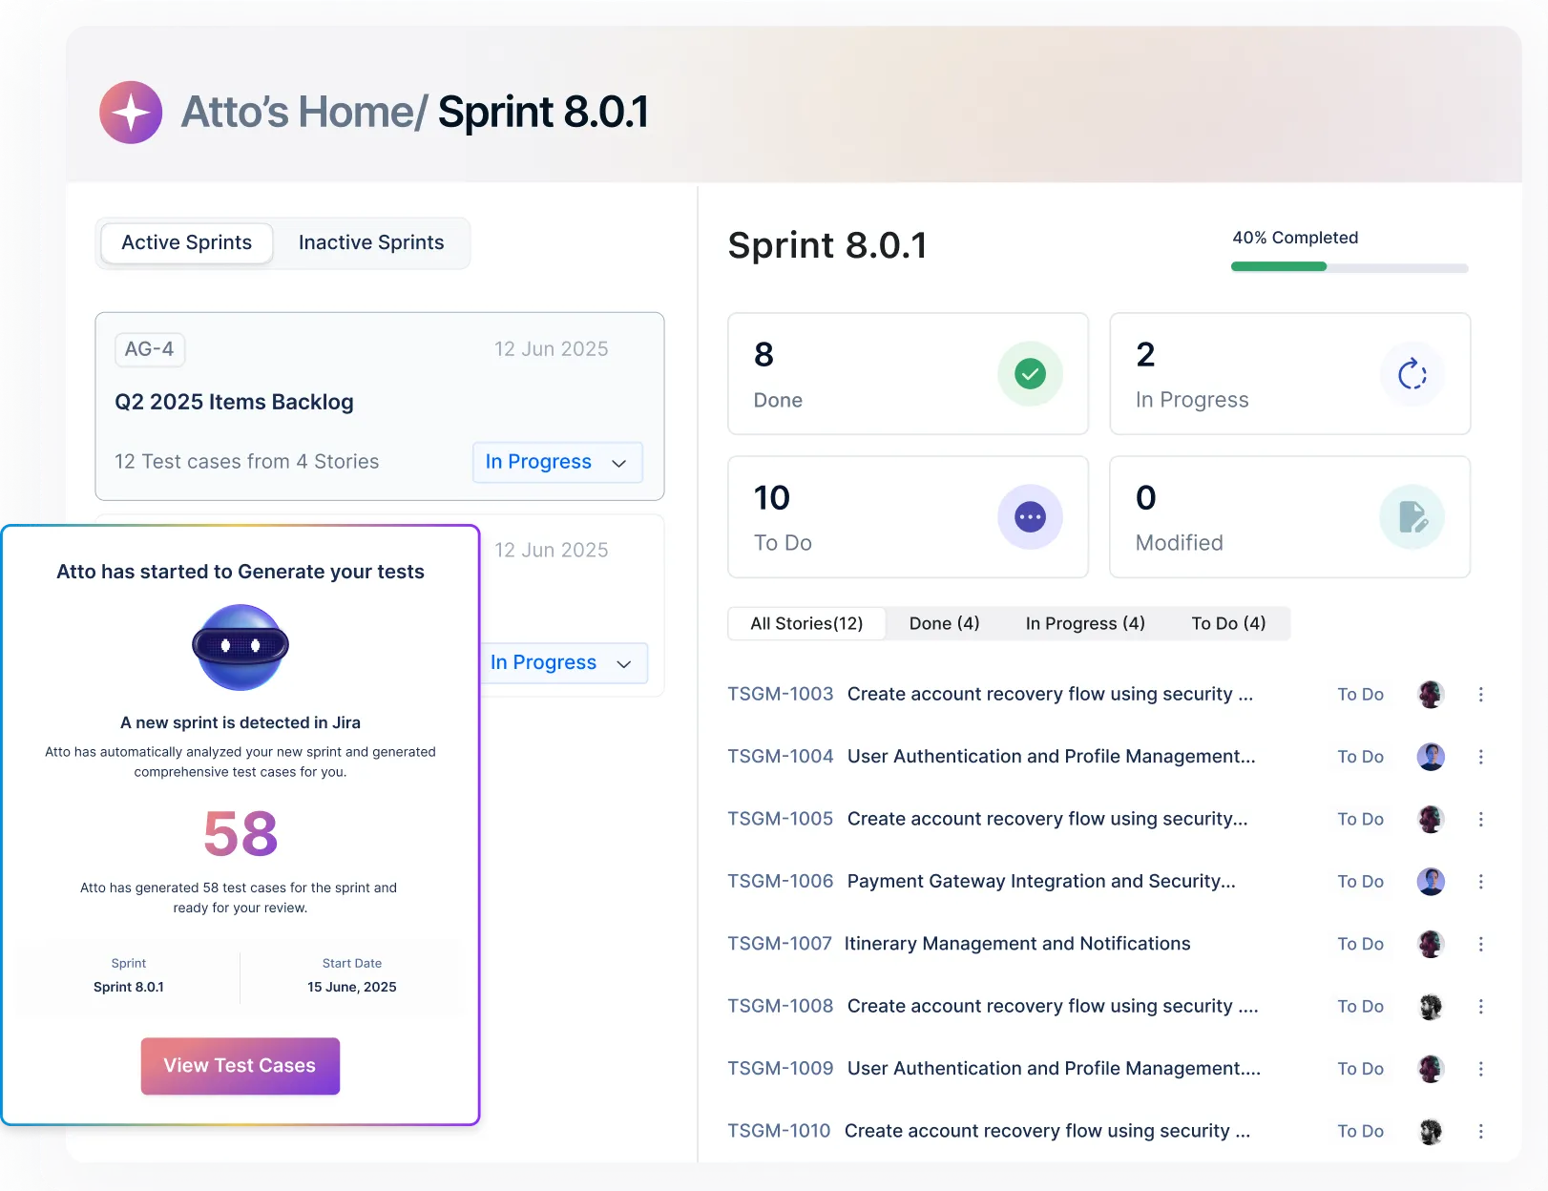The height and width of the screenshot is (1191, 1548).
Task: Open the kebab menu for TSGM-1003
Action: point(1480,694)
